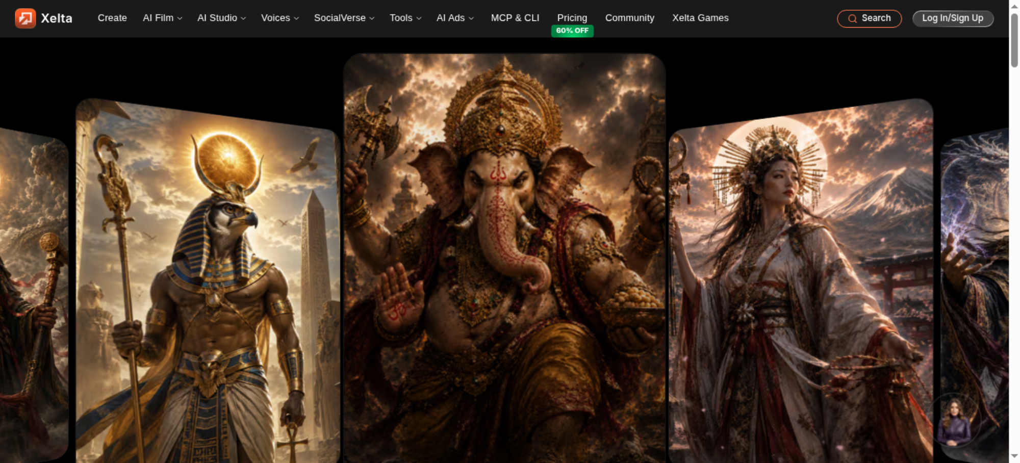This screenshot has height=463, width=1020.
Task: Open the Create page
Action: pos(112,18)
